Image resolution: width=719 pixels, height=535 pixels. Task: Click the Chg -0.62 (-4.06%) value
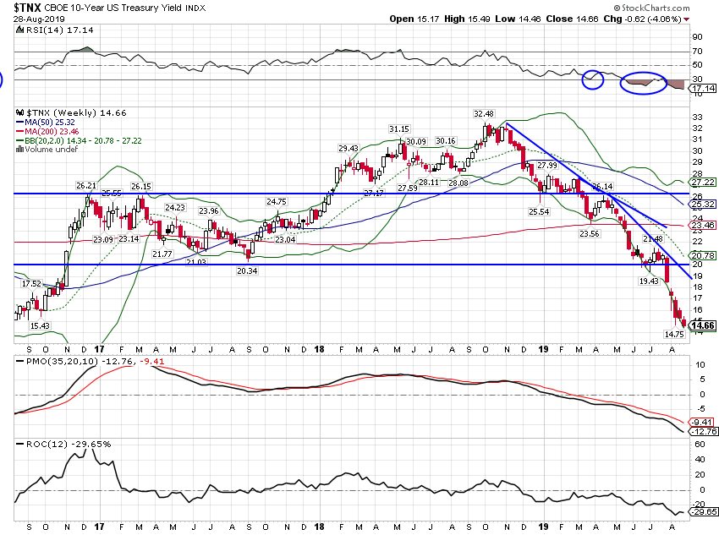point(642,19)
